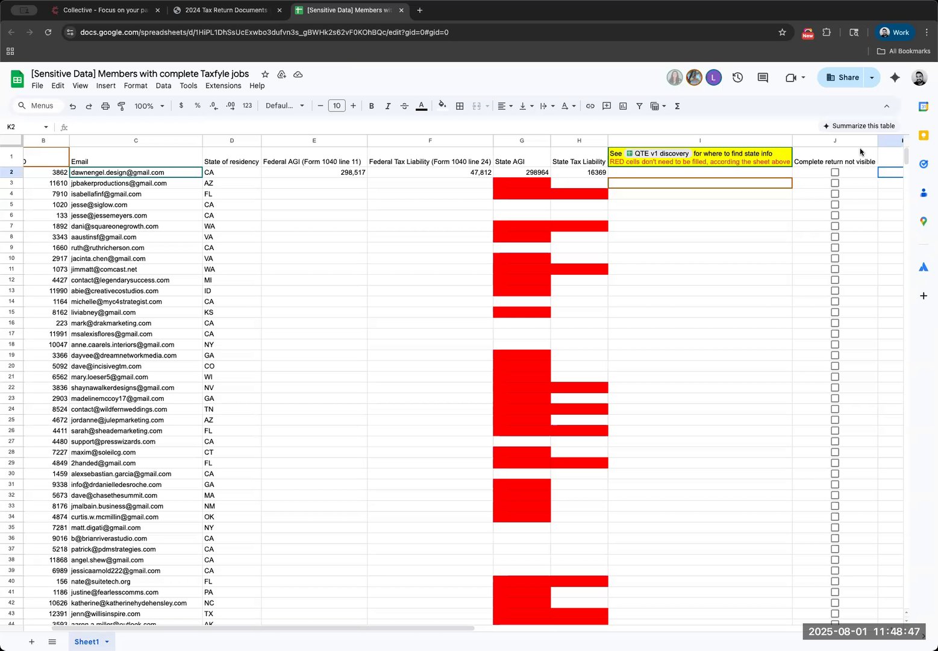Open the Borders tool
The width and height of the screenshot is (938, 651).
[460, 106]
